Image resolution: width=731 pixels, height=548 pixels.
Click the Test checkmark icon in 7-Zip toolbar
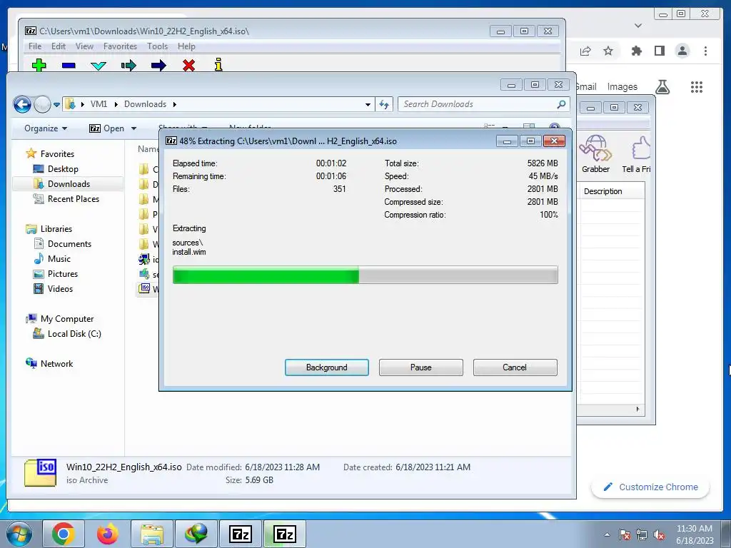99,66
